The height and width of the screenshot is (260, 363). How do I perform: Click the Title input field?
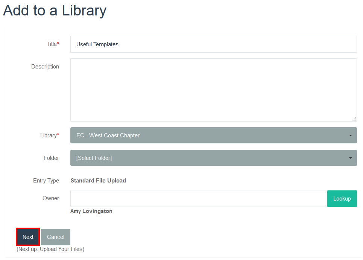pyautogui.click(x=213, y=44)
